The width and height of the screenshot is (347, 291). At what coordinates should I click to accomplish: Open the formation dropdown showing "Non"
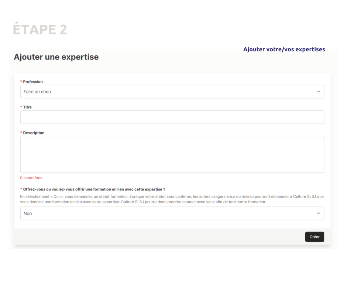click(x=172, y=213)
